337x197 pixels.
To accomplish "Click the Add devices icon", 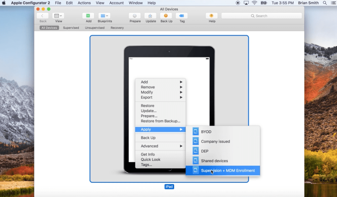I will click(x=88, y=15).
